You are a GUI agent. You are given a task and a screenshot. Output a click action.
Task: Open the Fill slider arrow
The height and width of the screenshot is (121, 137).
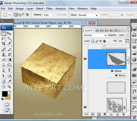pyautogui.click(x=127, y=41)
